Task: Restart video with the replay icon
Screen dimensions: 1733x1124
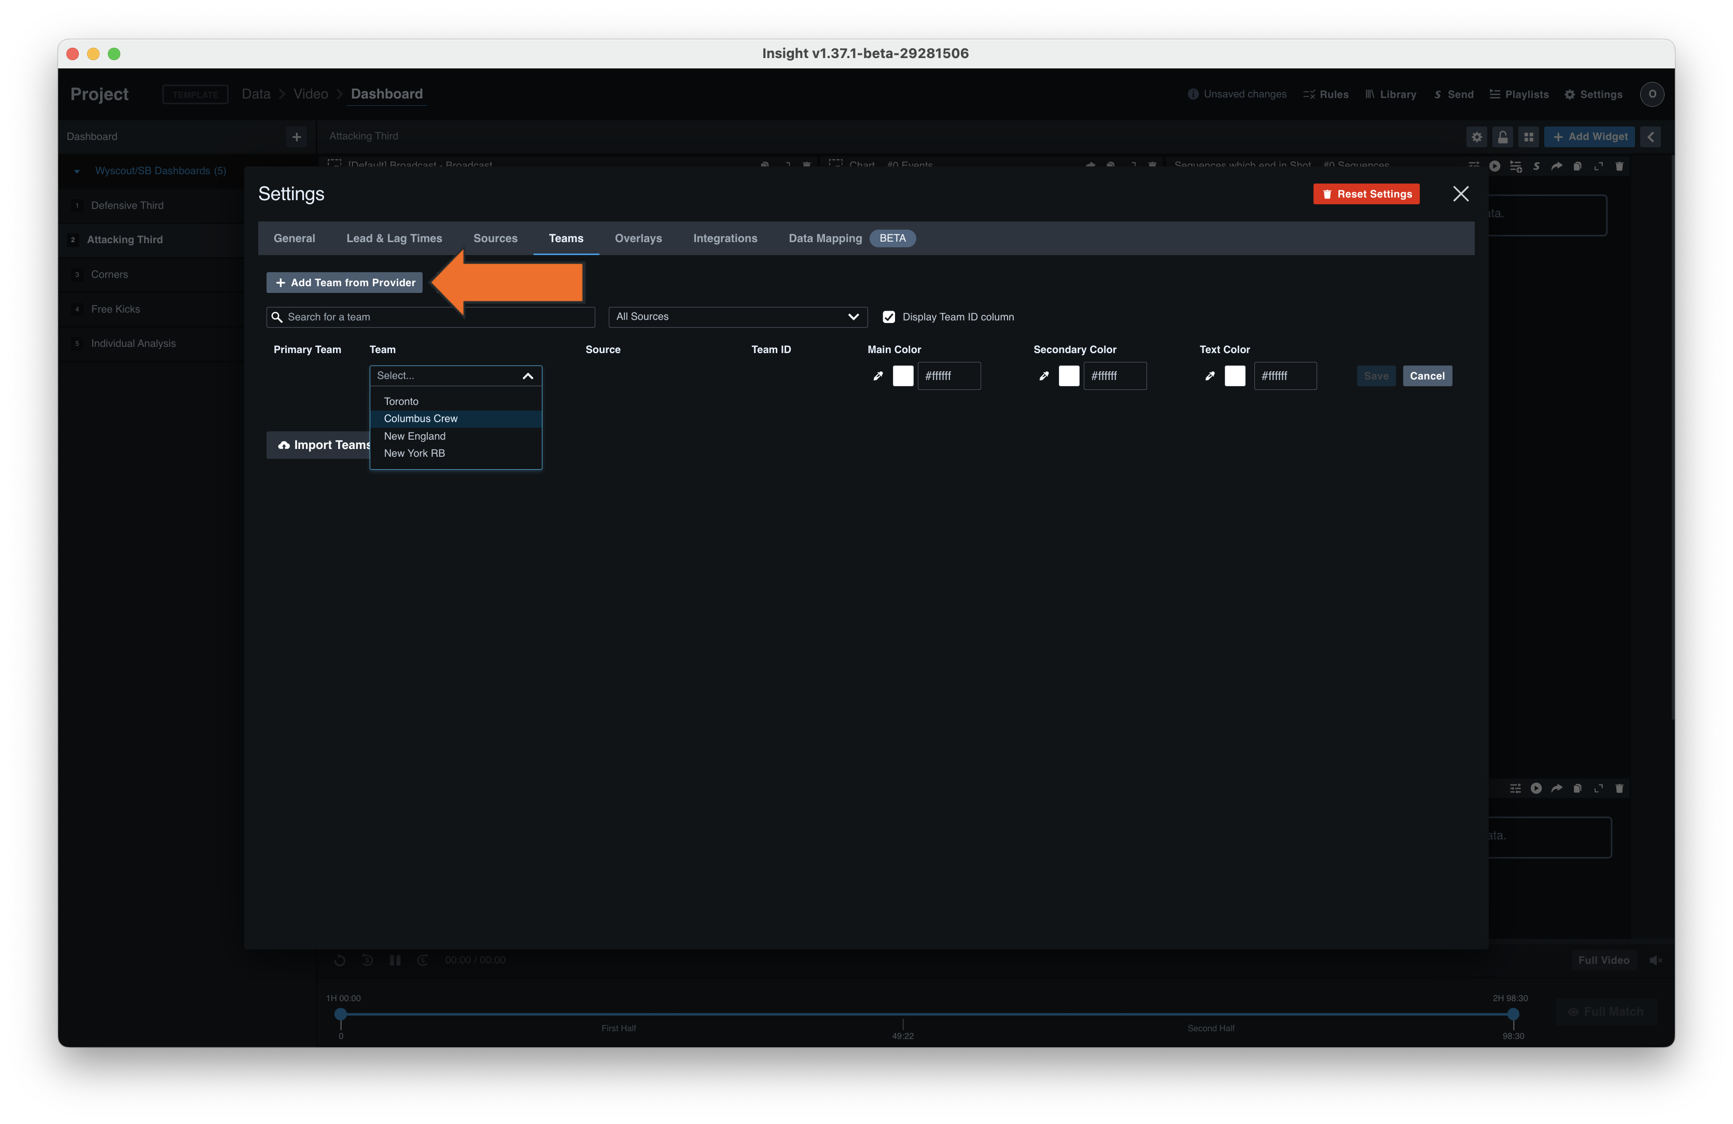Action: tap(339, 960)
